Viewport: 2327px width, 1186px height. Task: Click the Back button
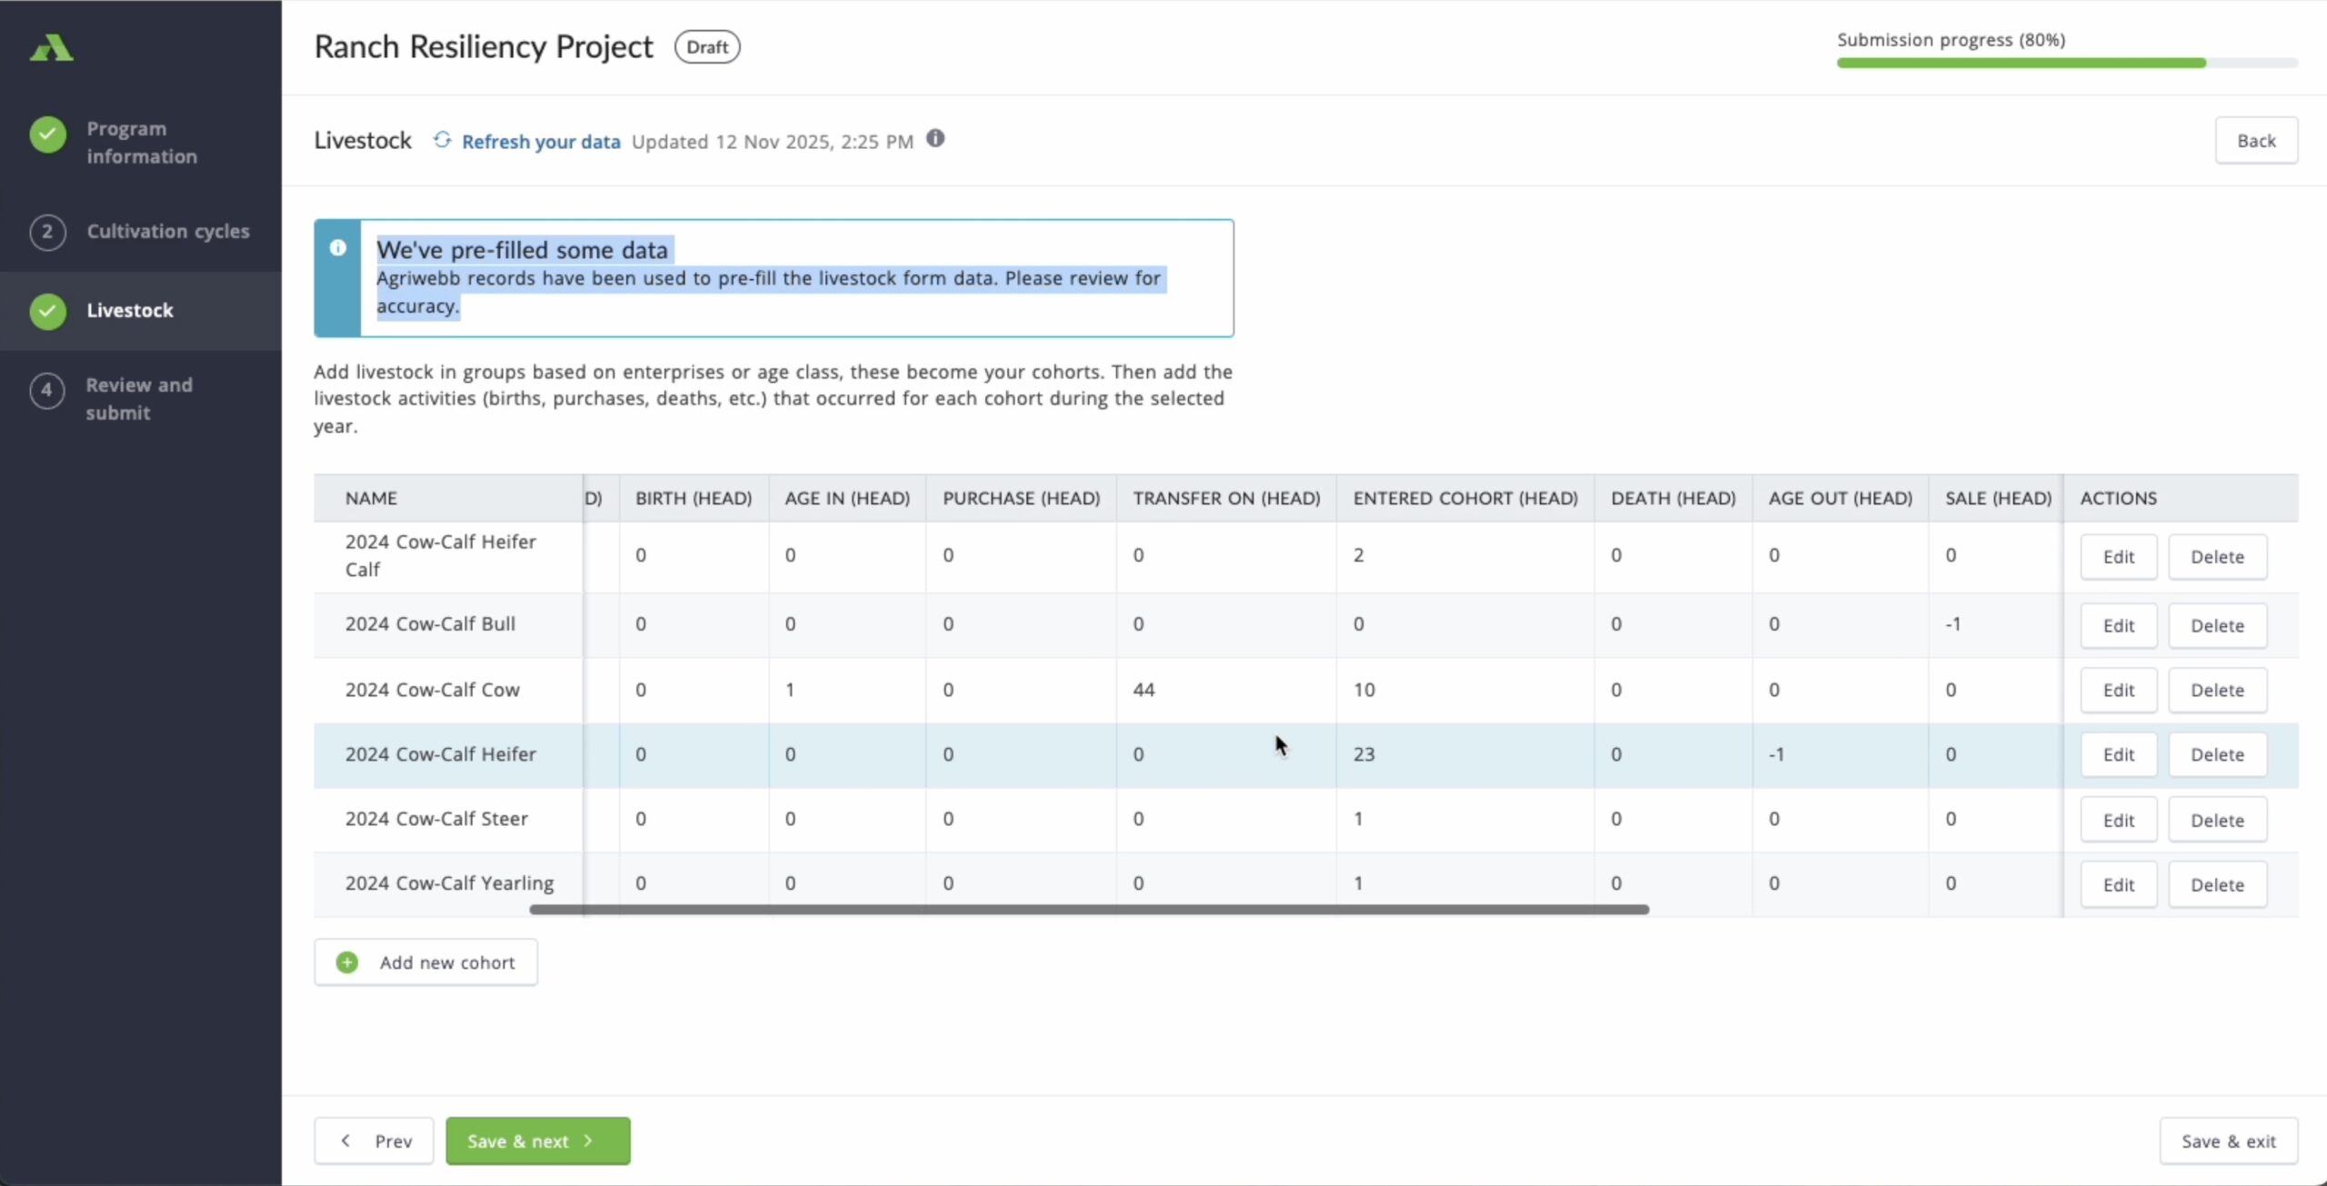point(2257,140)
